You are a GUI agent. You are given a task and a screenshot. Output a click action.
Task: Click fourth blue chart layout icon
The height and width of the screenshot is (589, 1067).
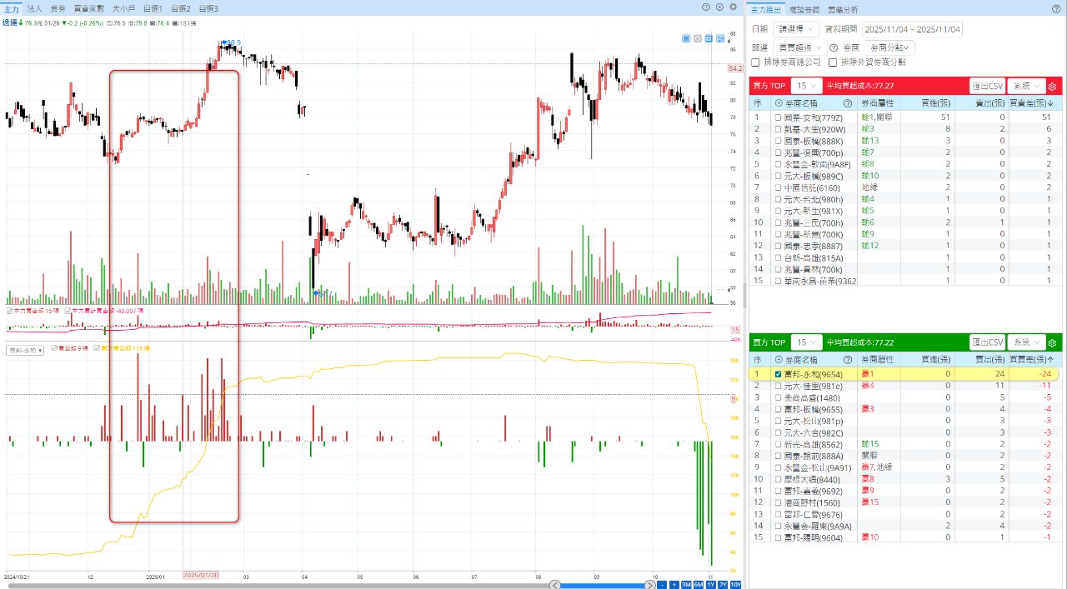[x=719, y=37]
